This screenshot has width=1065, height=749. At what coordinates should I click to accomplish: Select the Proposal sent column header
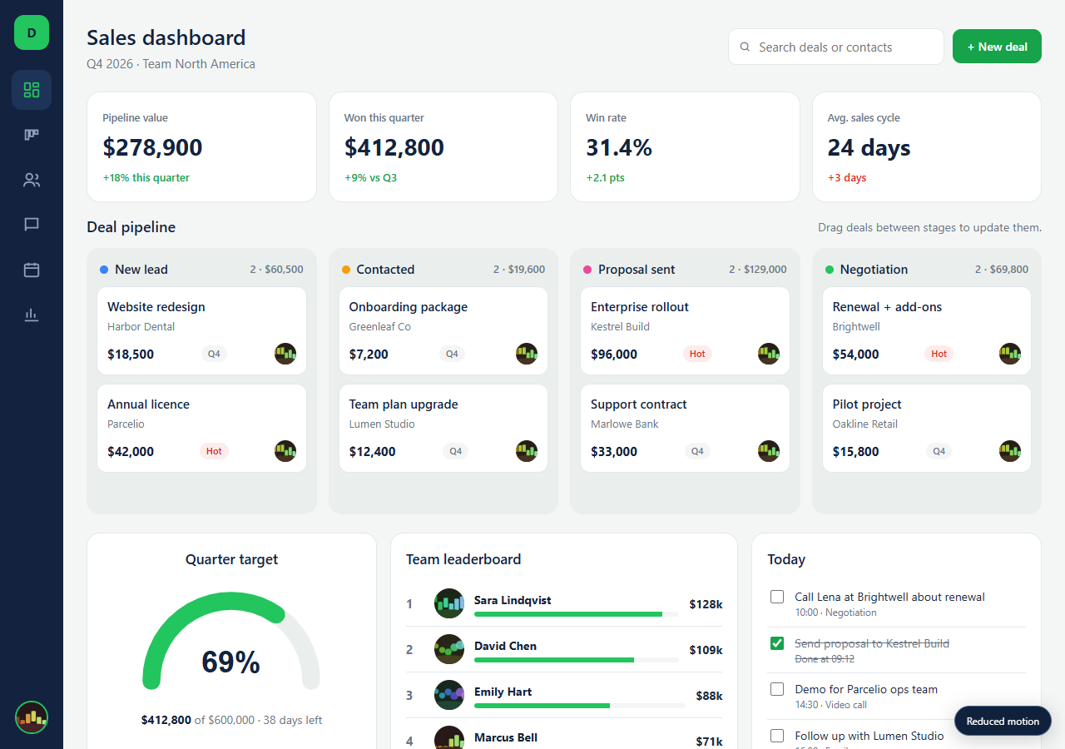(685, 270)
